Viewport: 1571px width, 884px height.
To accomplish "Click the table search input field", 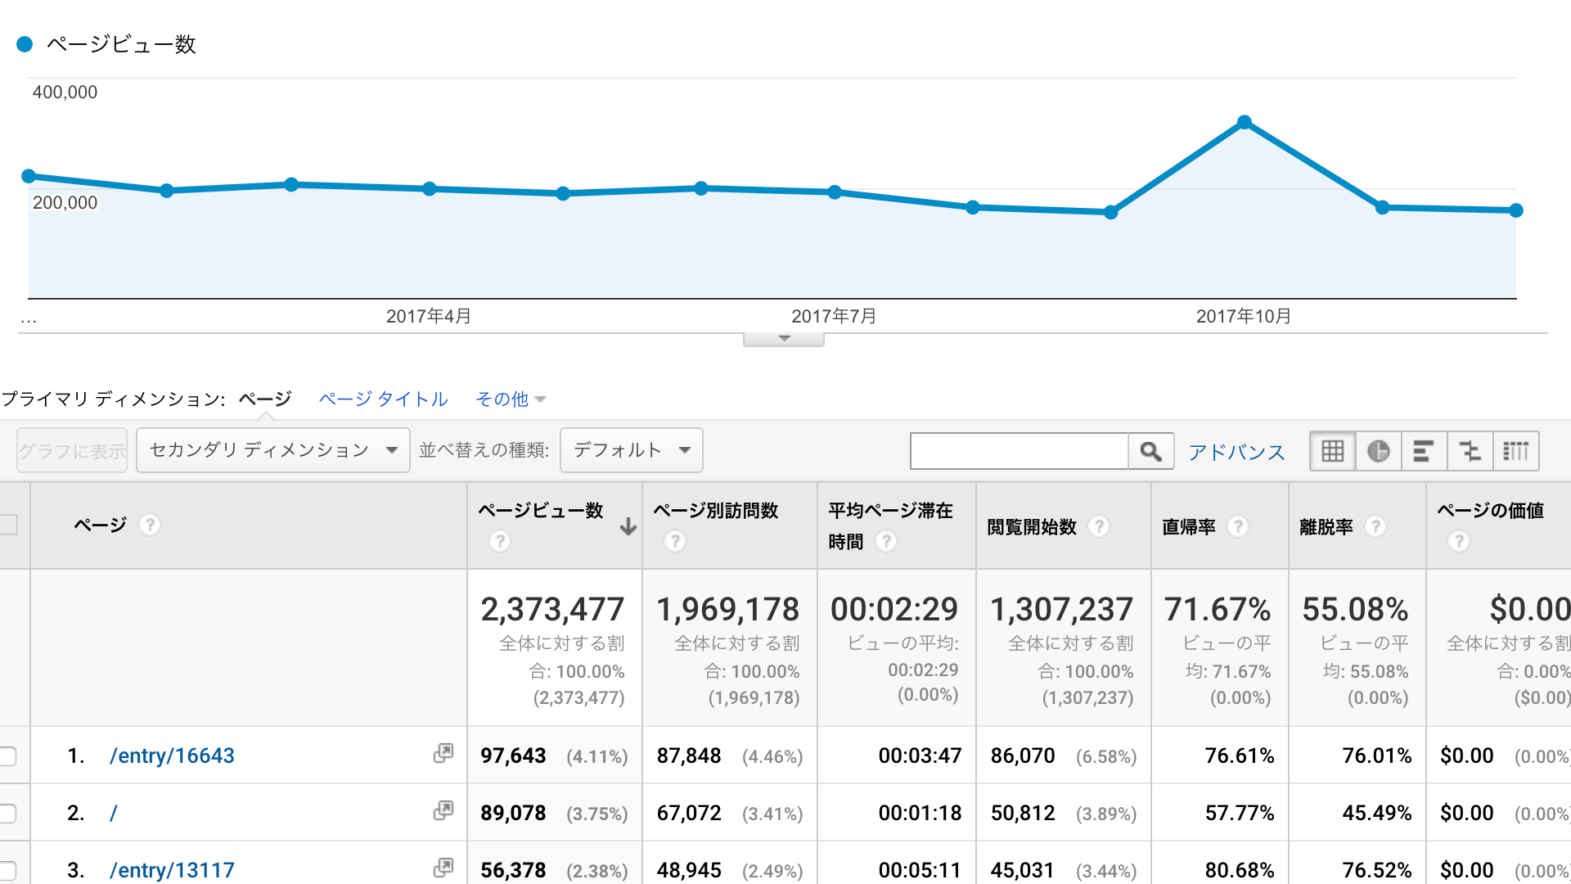I will 1019,451.
